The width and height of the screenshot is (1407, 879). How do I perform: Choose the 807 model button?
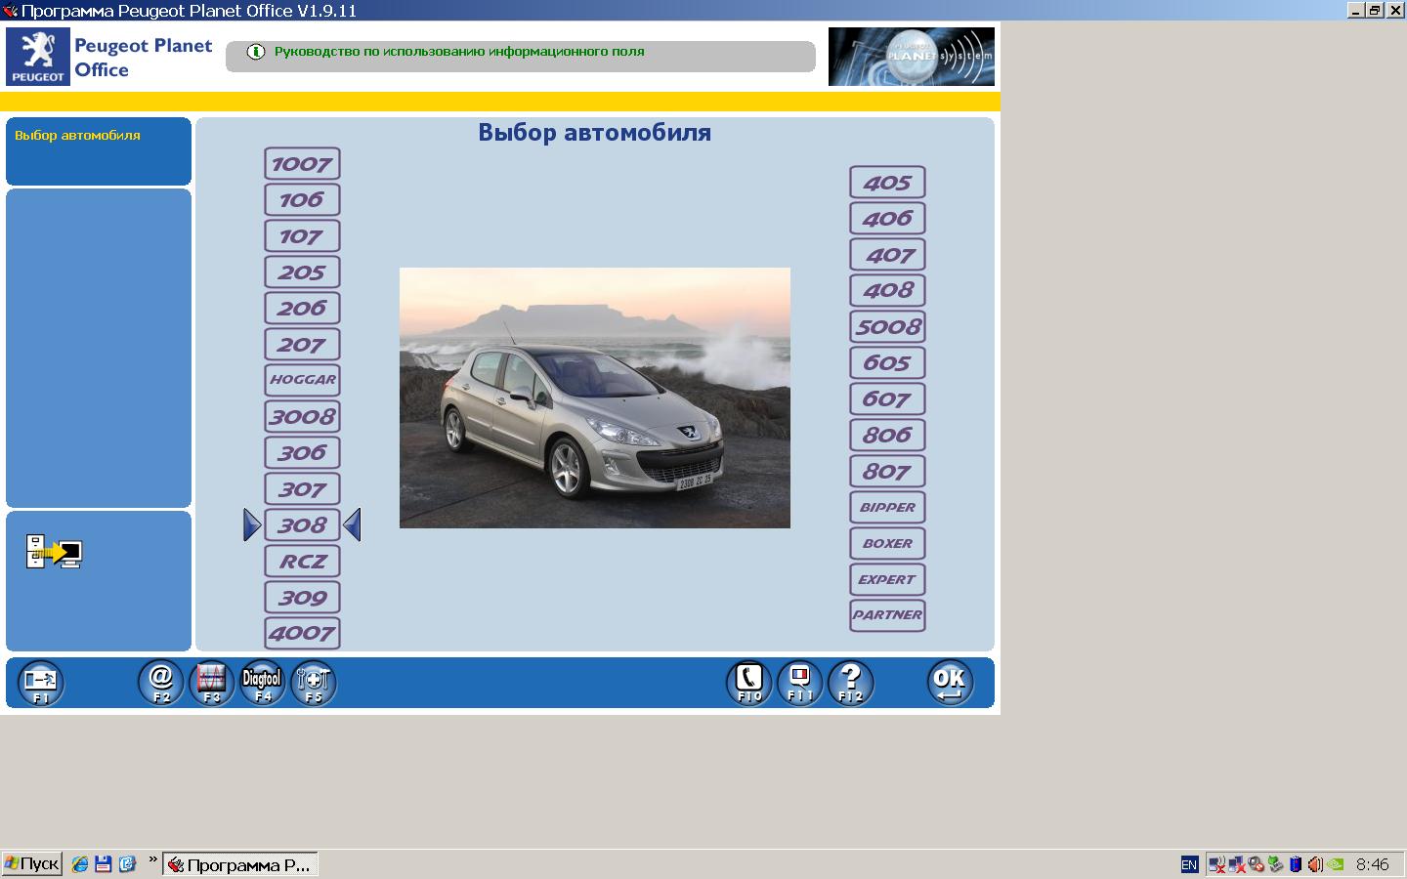pos(887,472)
